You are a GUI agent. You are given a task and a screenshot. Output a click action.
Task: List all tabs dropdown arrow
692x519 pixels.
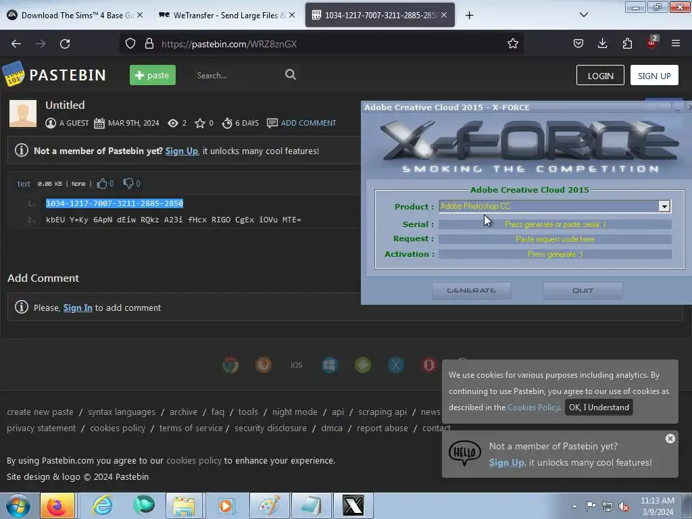[583, 15]
